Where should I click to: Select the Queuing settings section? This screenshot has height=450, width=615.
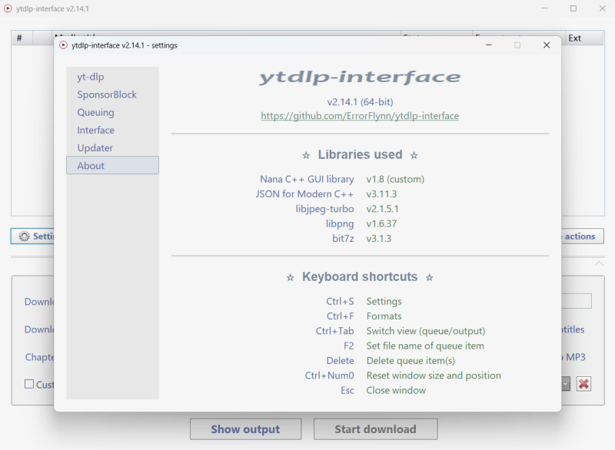(95, 112)
